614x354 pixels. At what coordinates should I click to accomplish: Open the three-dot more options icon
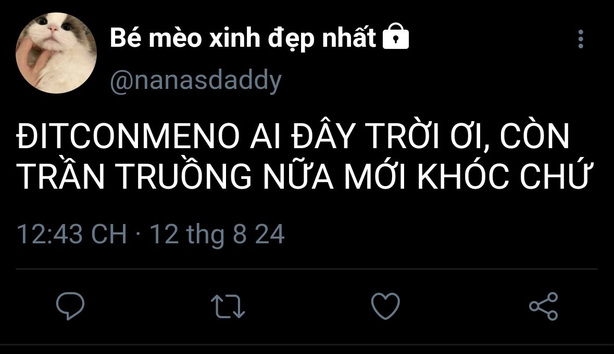(x=581, y=39)
